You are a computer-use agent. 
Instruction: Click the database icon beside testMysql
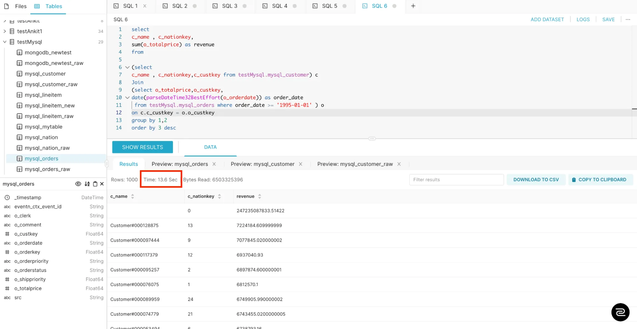pos(12,42)
